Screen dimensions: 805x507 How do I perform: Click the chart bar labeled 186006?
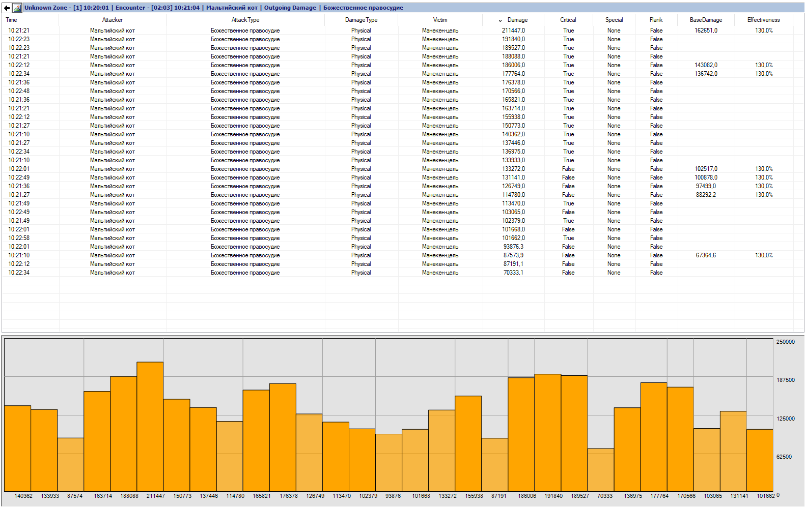[x=521, y=434]
